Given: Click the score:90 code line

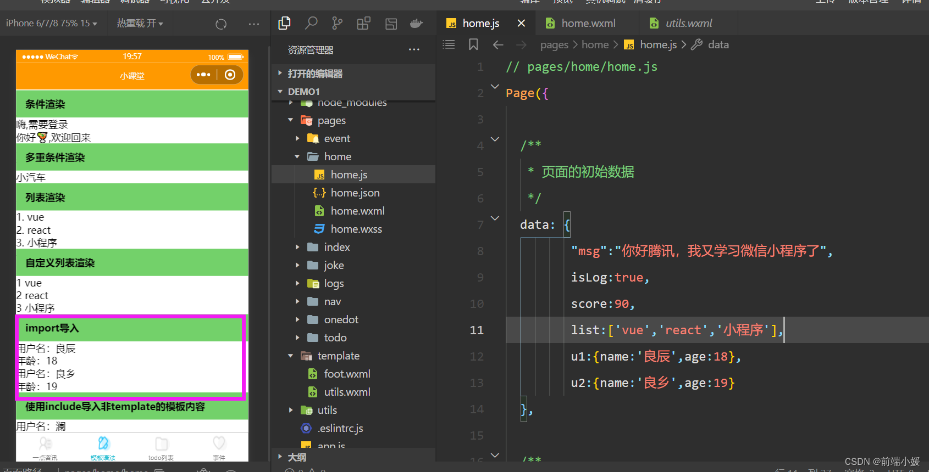Looking at the screenshot, I should (x=603, y=304).
